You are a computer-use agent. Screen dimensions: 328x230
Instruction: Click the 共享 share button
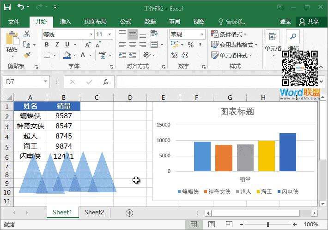click(309, 22)
